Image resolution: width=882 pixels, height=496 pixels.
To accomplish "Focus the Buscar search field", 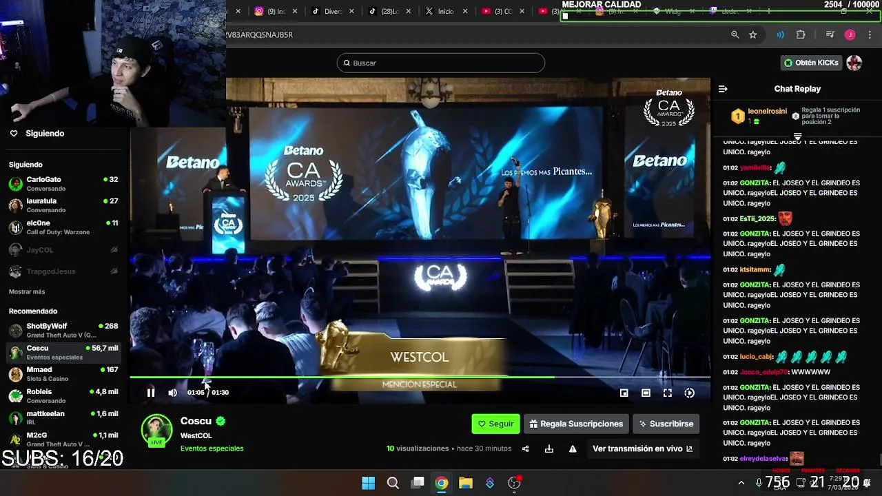I will pos(441,63).
